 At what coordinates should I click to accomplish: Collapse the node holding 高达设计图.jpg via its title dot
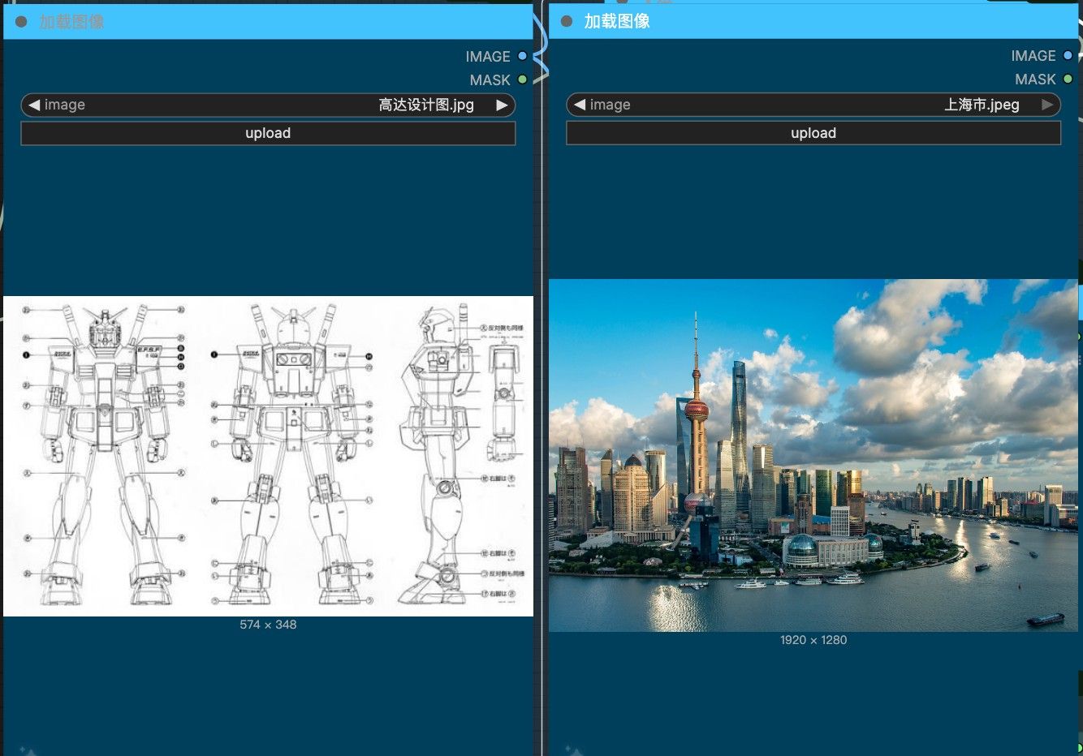(21, 22)
